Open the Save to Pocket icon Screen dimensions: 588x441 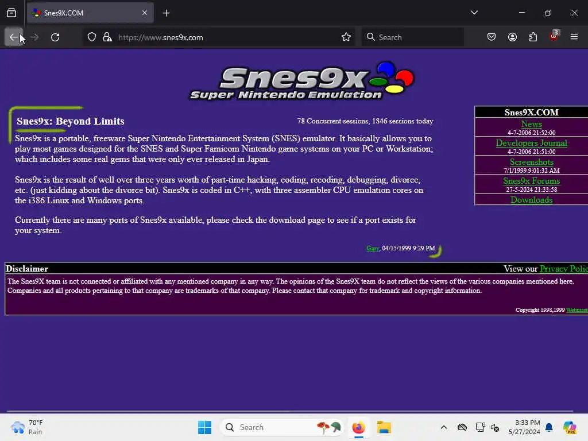pos(492,37)
